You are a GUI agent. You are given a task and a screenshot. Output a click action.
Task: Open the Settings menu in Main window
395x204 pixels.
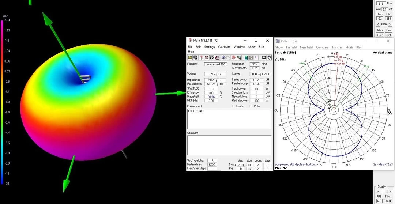[209, 47]
